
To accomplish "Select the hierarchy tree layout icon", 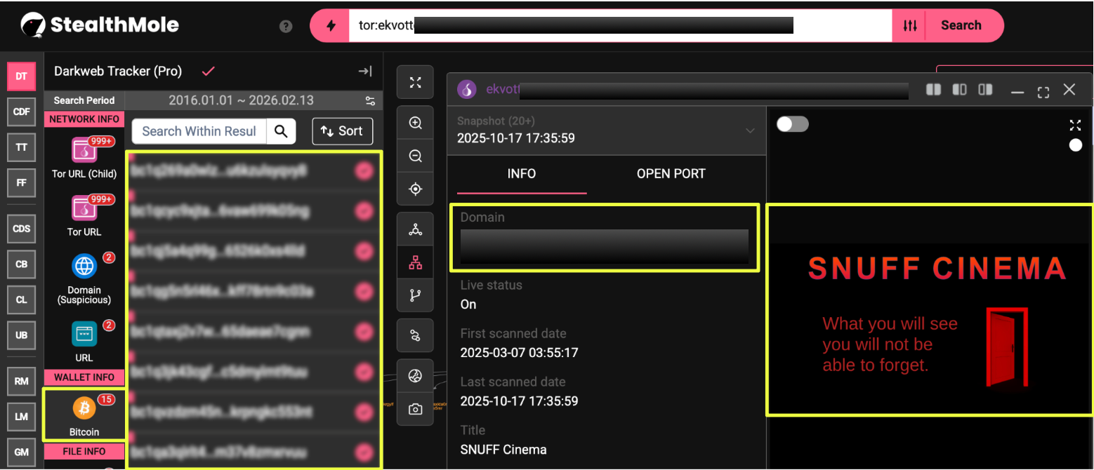I will [x=415, y=262].
